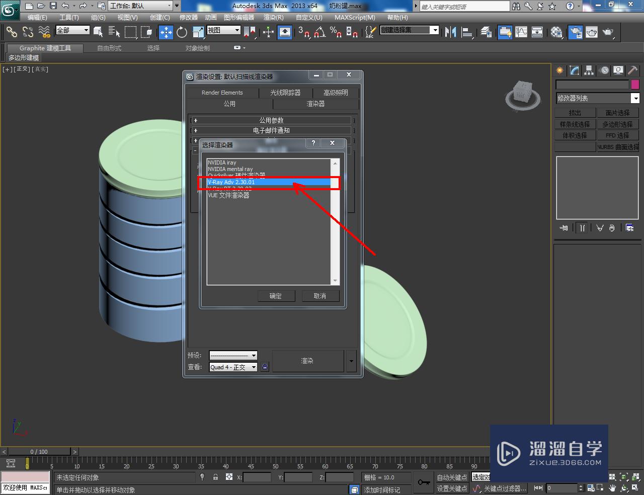Confirm renderer choice with 确定 button
The width and height of the screenshot is (644, 495).
[x=276, y=296]
